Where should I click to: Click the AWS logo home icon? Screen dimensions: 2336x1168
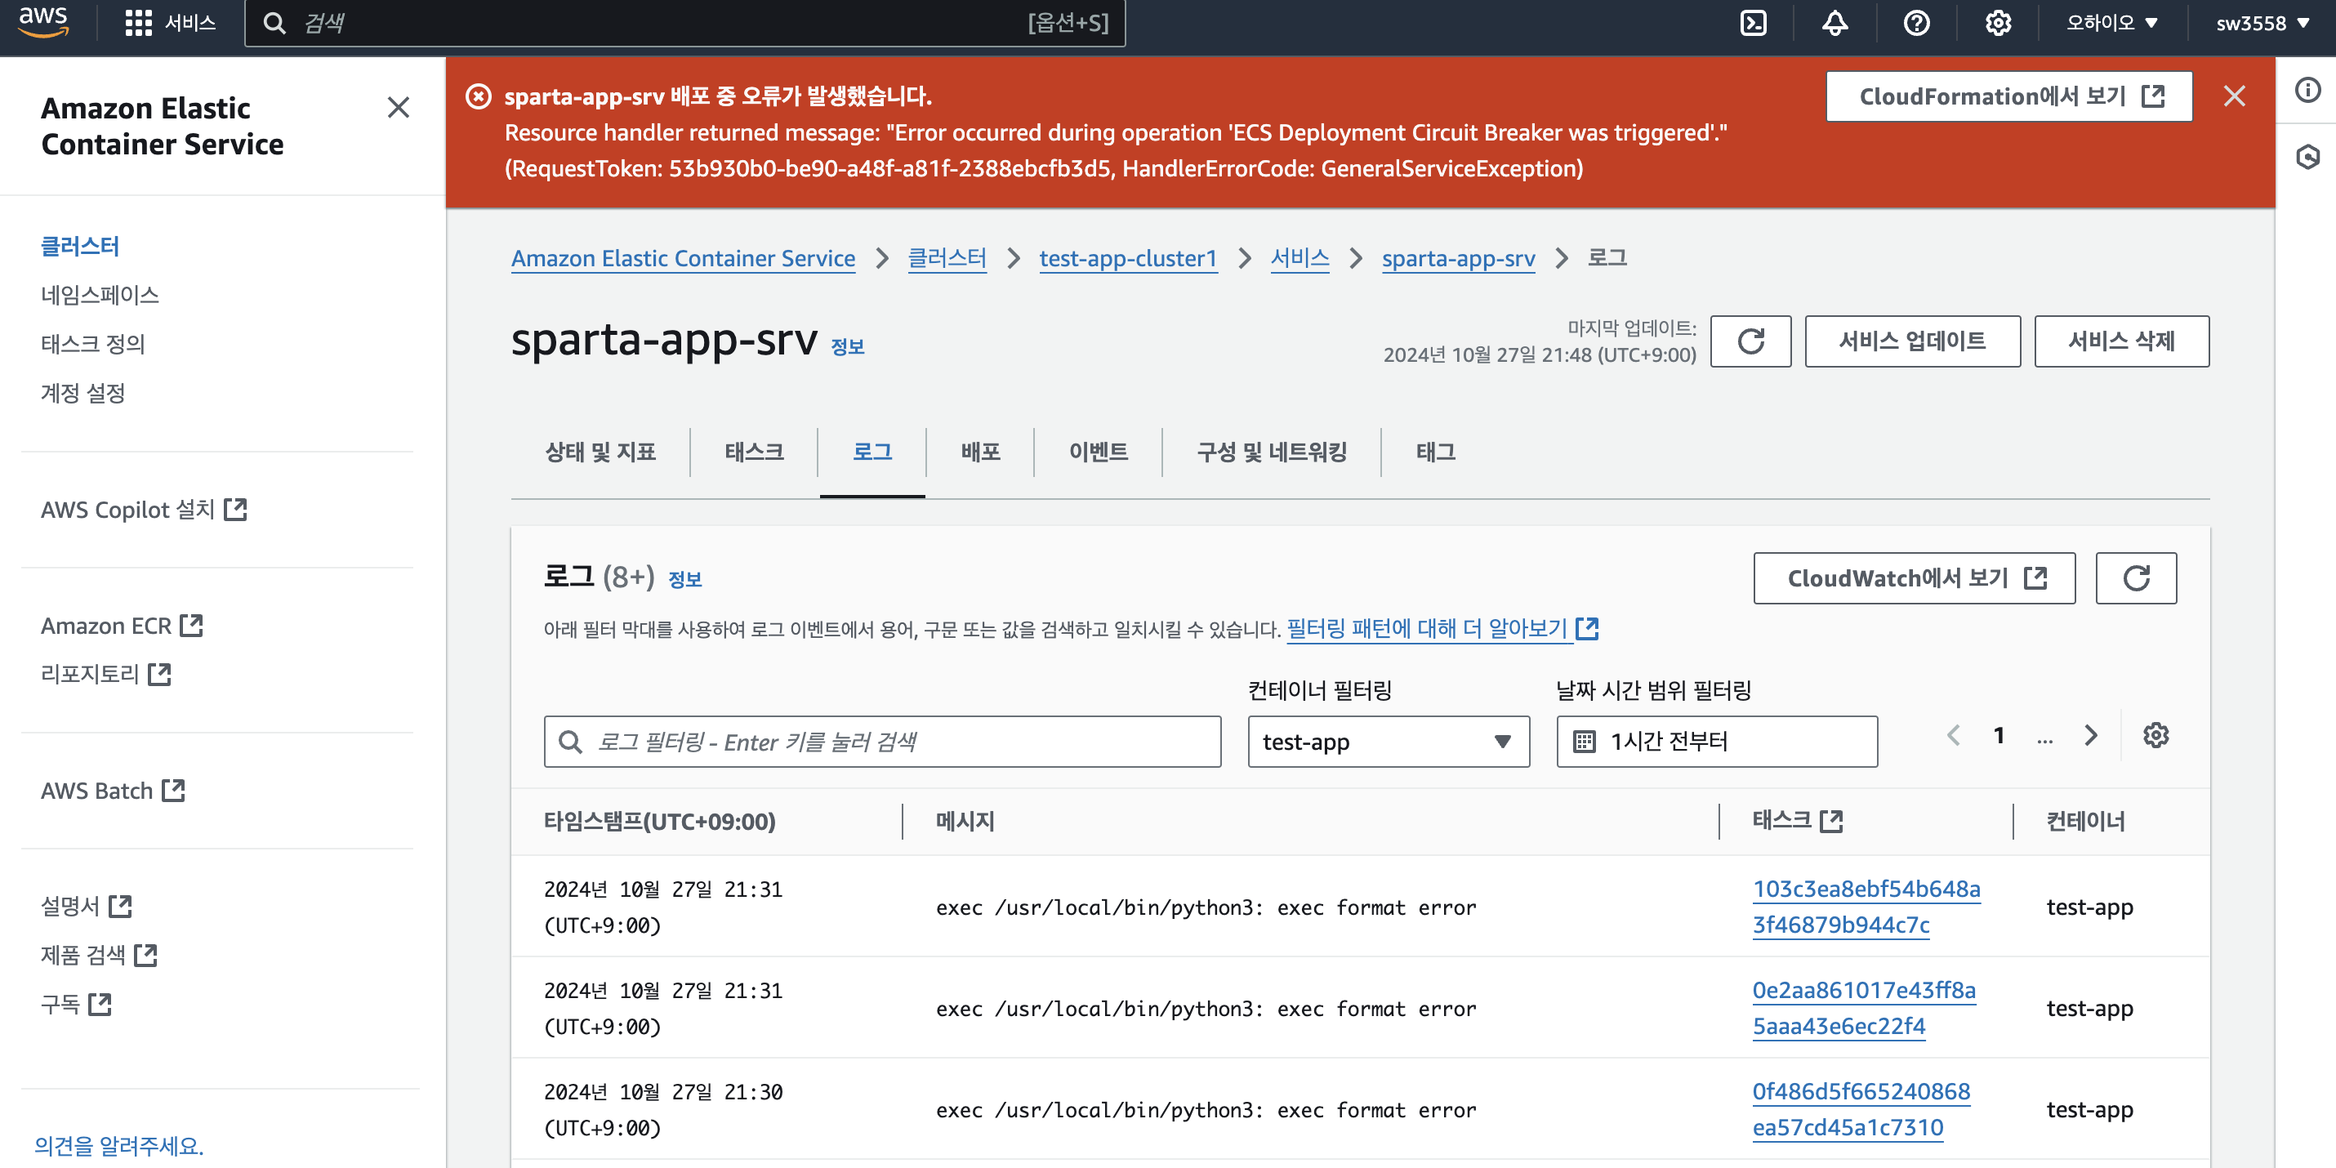click(42, 22)
